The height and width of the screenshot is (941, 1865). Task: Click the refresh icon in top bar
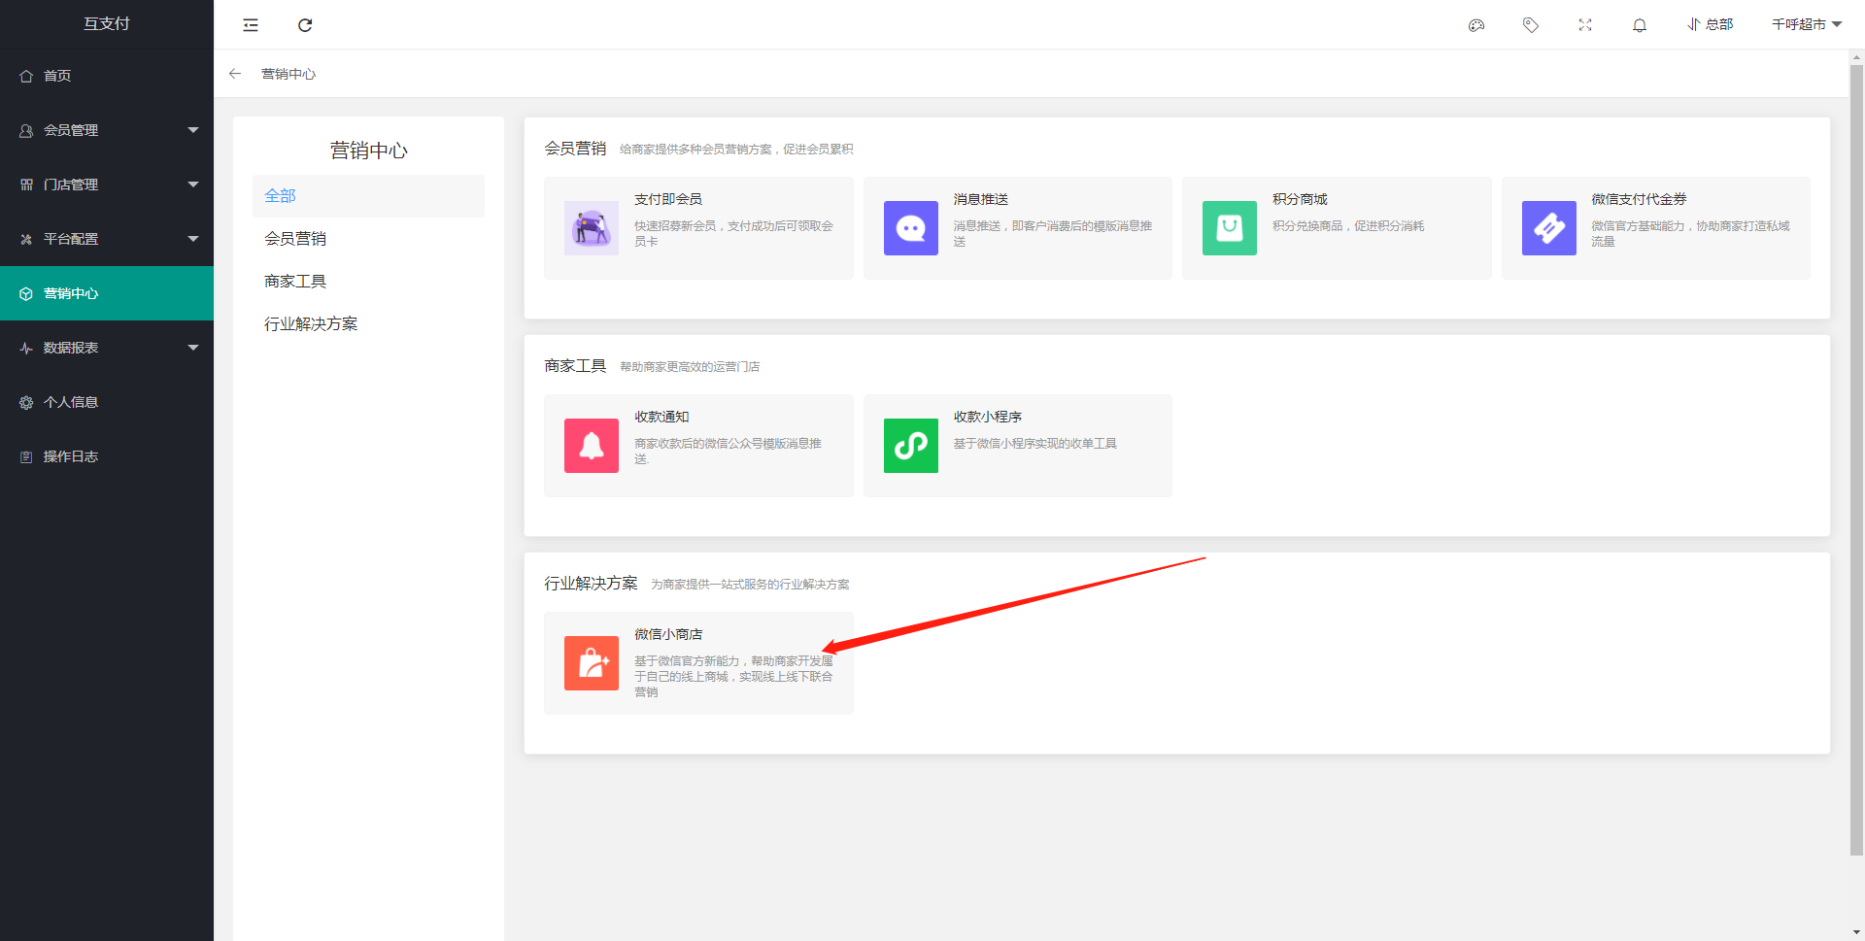click(x=305, y=25)
